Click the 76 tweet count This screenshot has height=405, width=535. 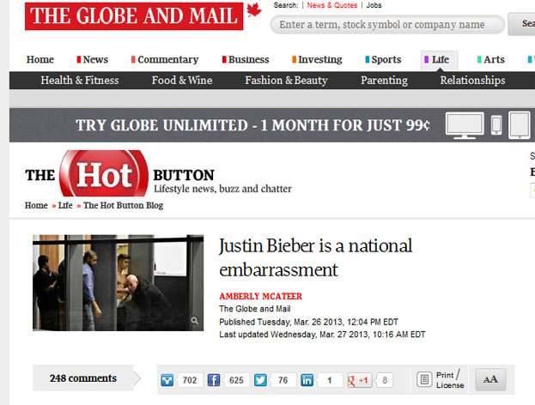tap(283, 380)
